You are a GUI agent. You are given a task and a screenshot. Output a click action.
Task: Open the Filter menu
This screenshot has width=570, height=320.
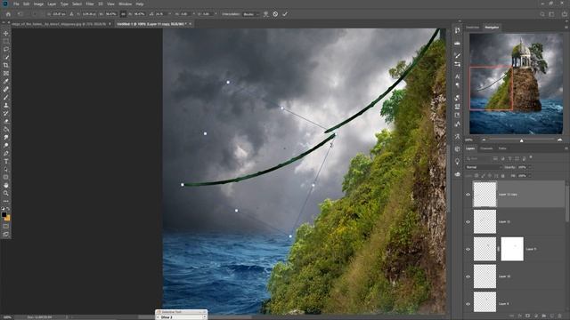point(90,4)
